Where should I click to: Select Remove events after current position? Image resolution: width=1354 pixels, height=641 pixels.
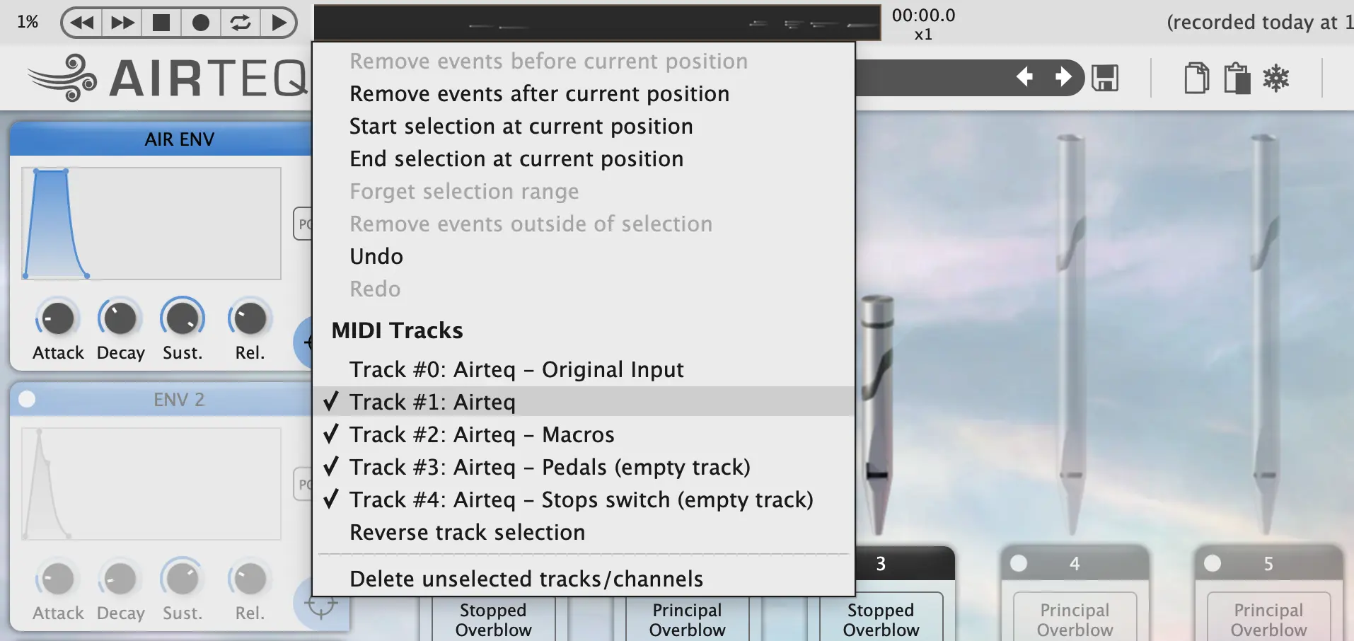(584, 93)
